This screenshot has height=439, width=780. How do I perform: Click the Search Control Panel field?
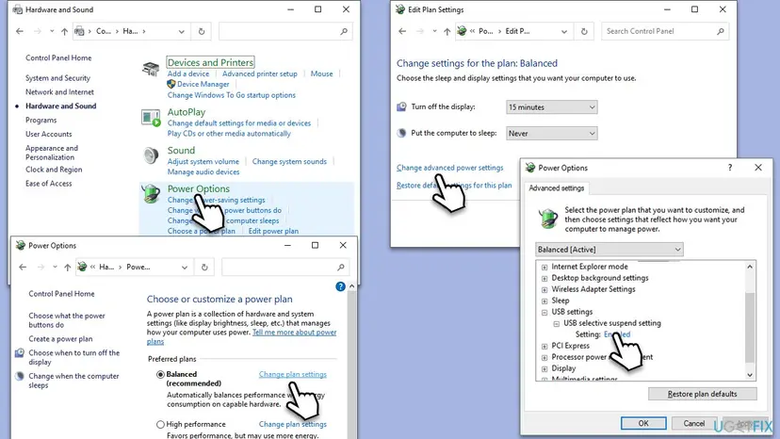(x=665, y=31)
